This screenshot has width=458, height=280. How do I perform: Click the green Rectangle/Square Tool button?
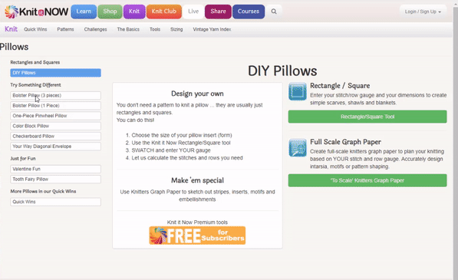[367, 117]
